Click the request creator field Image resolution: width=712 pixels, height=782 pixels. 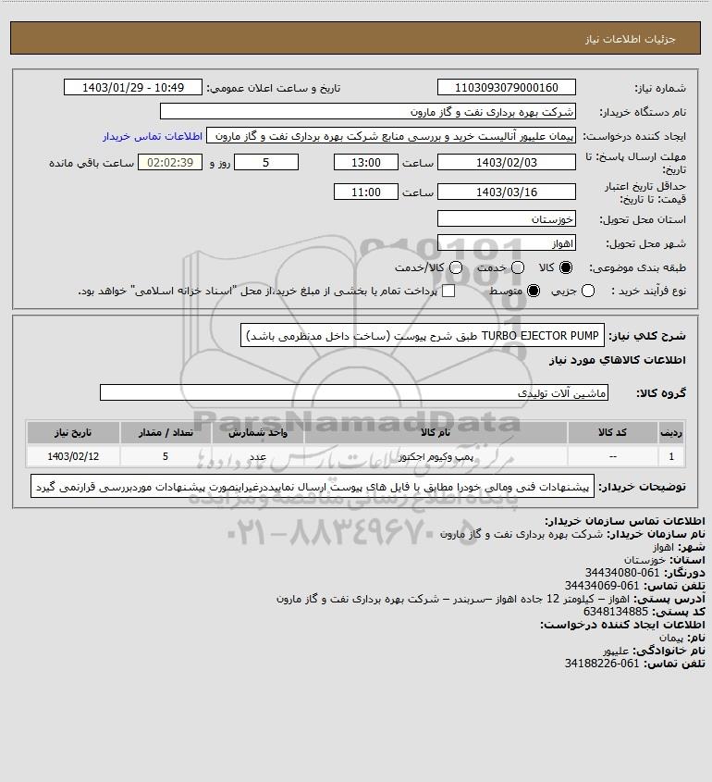391,136
